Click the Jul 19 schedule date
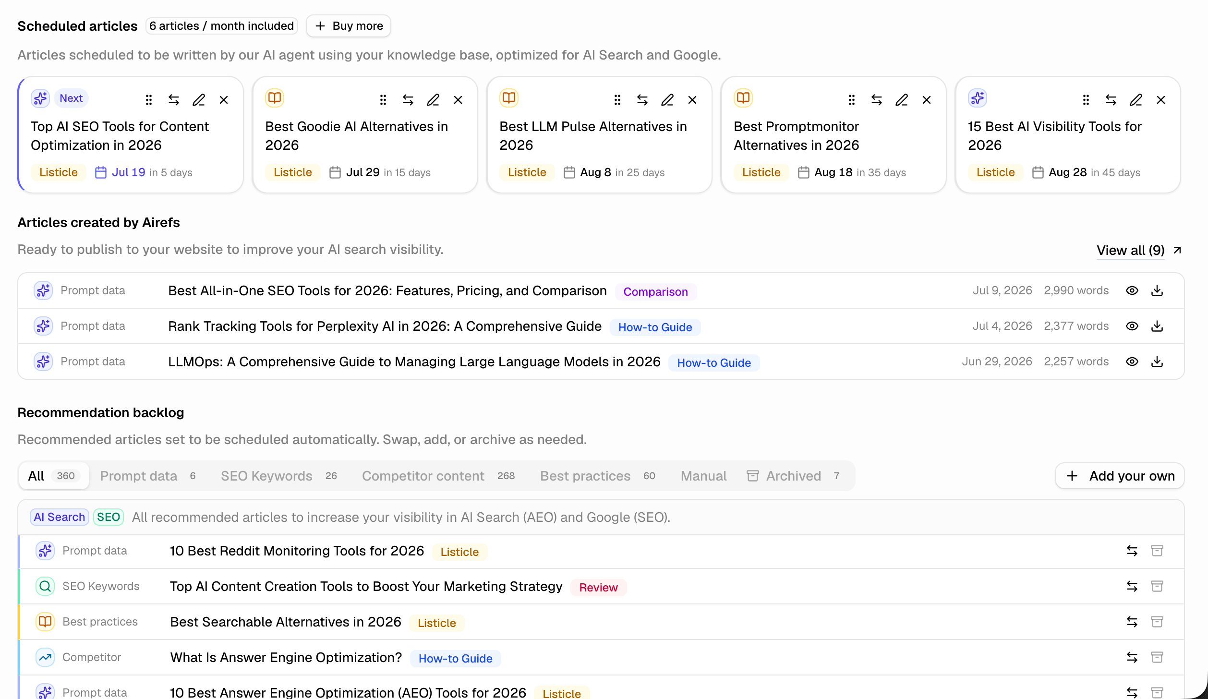Viewport: 1208px width, 699px height. point(128,172)
